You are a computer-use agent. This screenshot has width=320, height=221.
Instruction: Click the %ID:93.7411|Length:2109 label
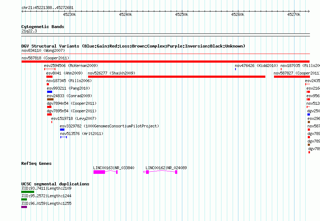(46, 188)
